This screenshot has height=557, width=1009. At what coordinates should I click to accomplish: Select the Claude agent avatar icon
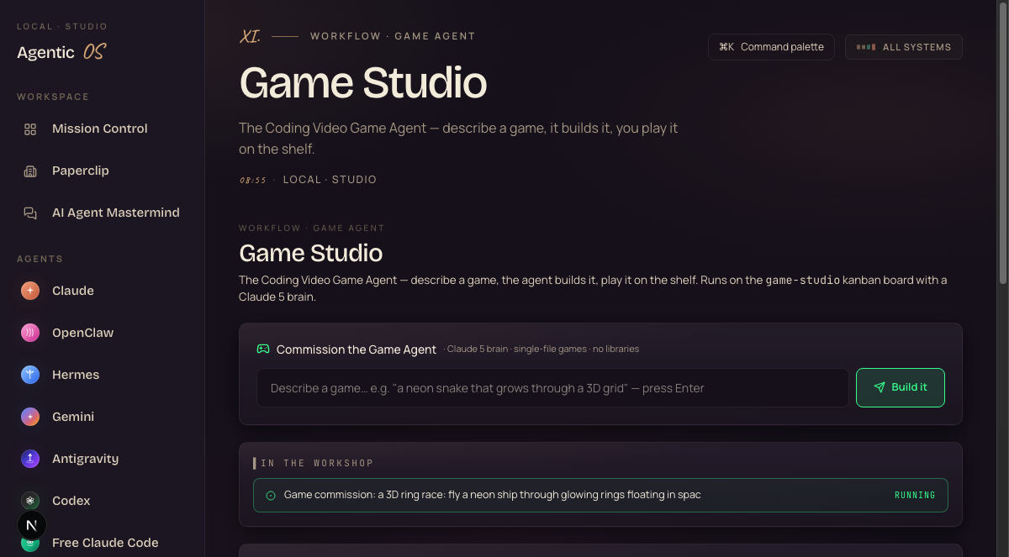[30, 291]
